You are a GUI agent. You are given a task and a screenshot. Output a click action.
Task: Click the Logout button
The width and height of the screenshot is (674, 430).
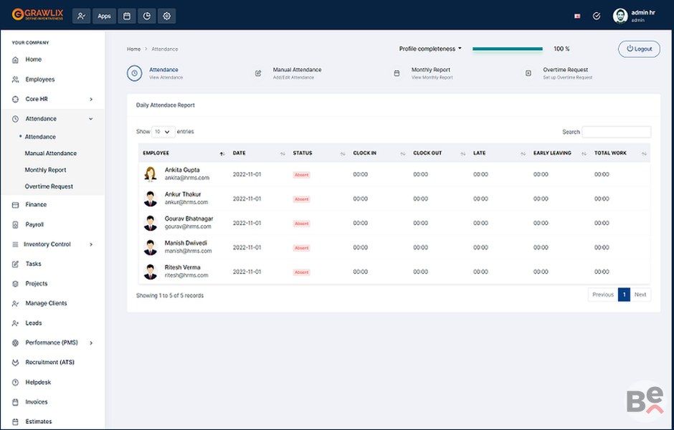[x=639, y=49]
